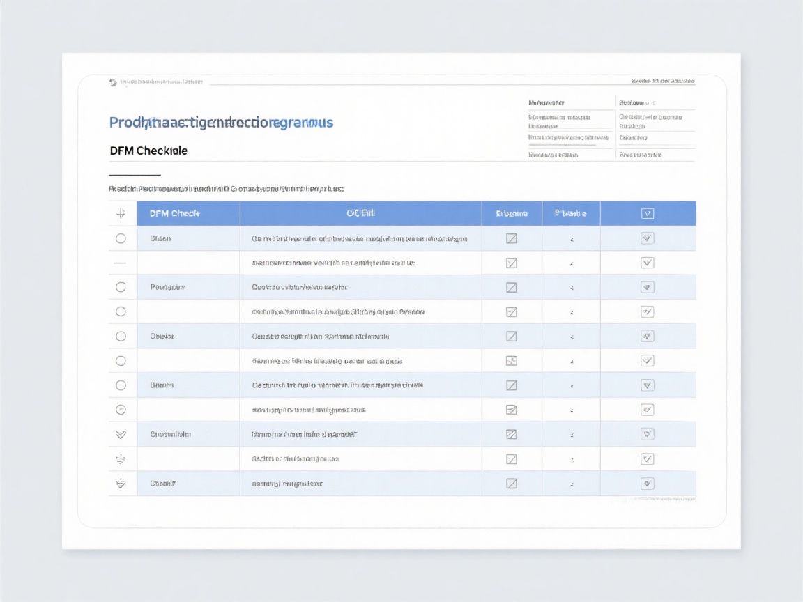Click the DFM Checklist heading

click(148, 150)
